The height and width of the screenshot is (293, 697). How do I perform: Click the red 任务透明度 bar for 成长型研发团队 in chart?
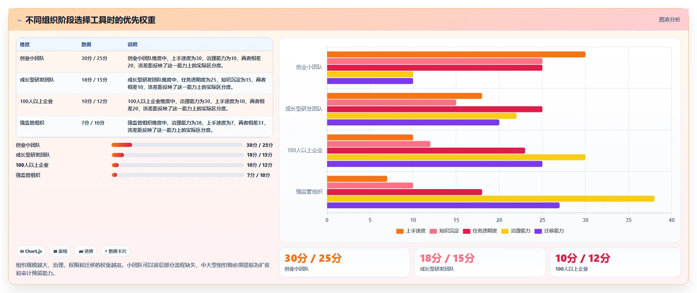tap(435, 109)
